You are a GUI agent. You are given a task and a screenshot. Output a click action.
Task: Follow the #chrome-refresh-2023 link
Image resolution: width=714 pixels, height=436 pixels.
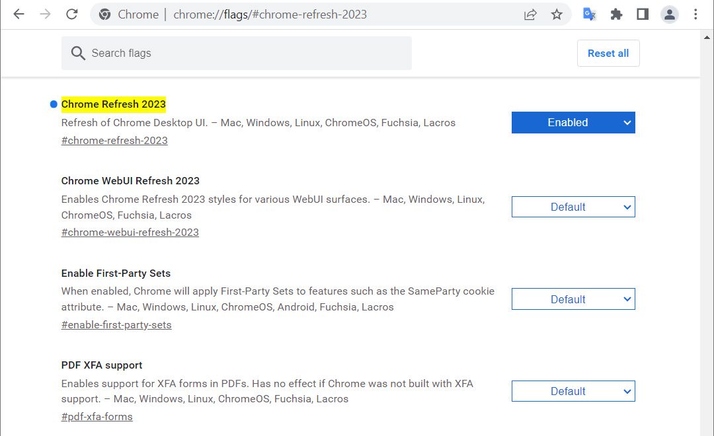(114, 141)
